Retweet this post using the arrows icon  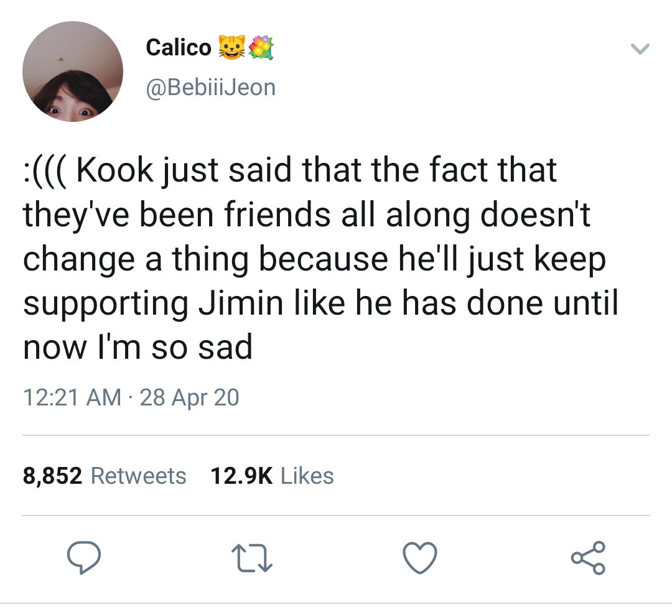(x=252, y=558)
